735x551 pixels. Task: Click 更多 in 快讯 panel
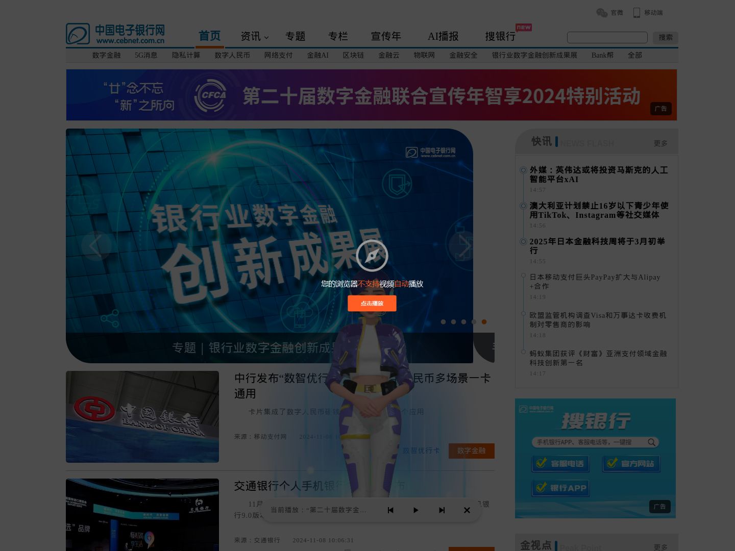[660, 143]
